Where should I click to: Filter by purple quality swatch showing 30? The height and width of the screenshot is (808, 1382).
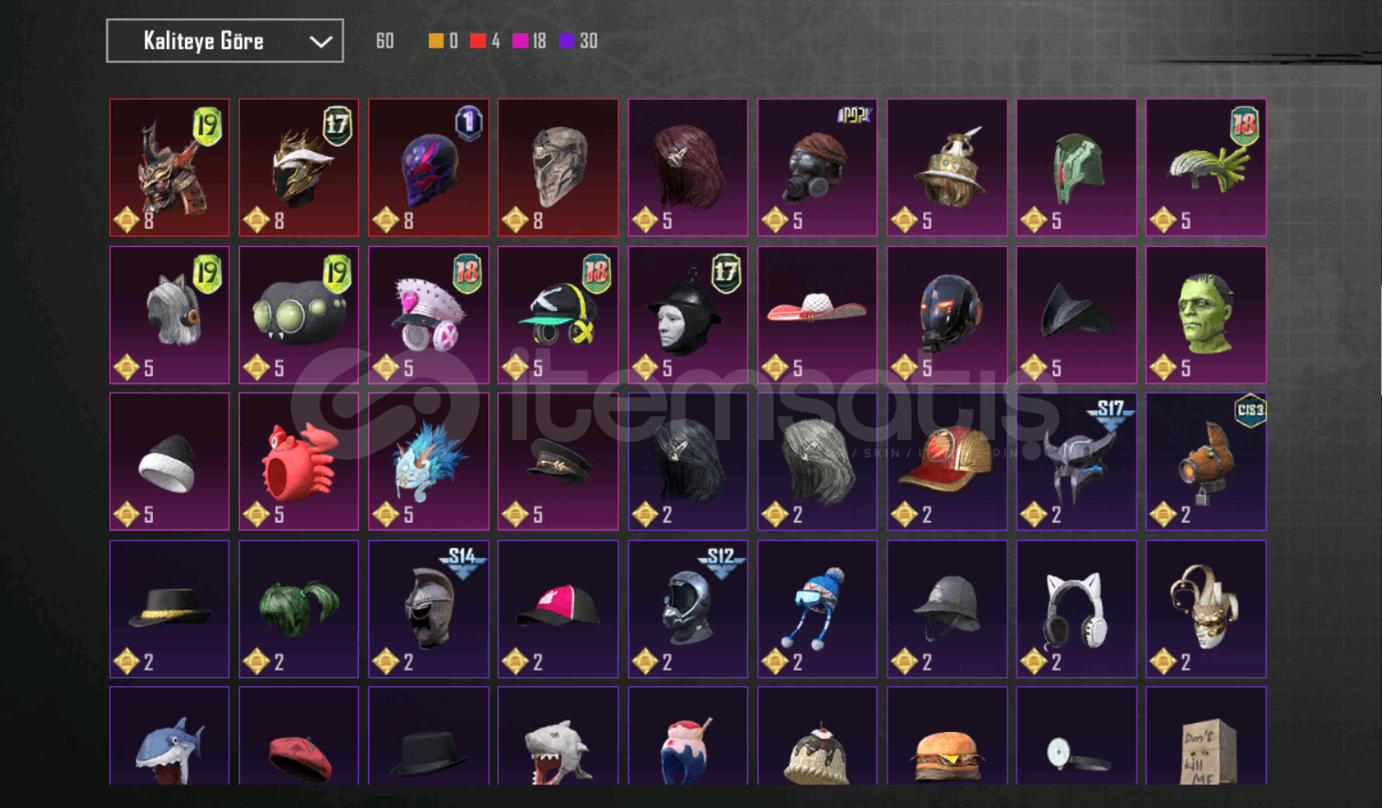point(567,41)
